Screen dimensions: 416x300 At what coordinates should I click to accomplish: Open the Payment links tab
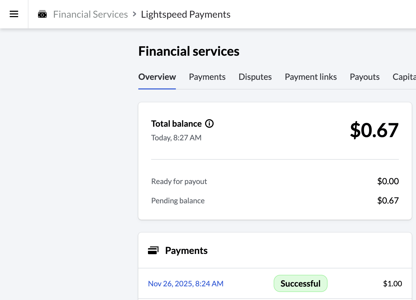tap(311, 77)
